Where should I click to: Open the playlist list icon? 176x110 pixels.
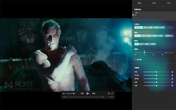tap(112, 93)
